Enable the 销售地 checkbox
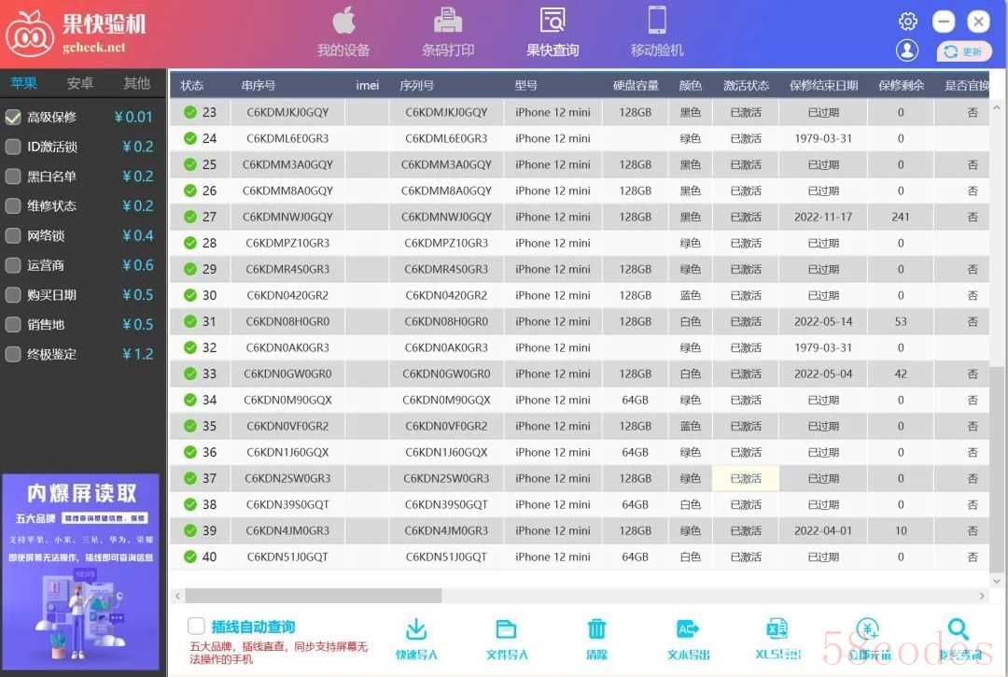1008x677 pixels. (13, 324)
